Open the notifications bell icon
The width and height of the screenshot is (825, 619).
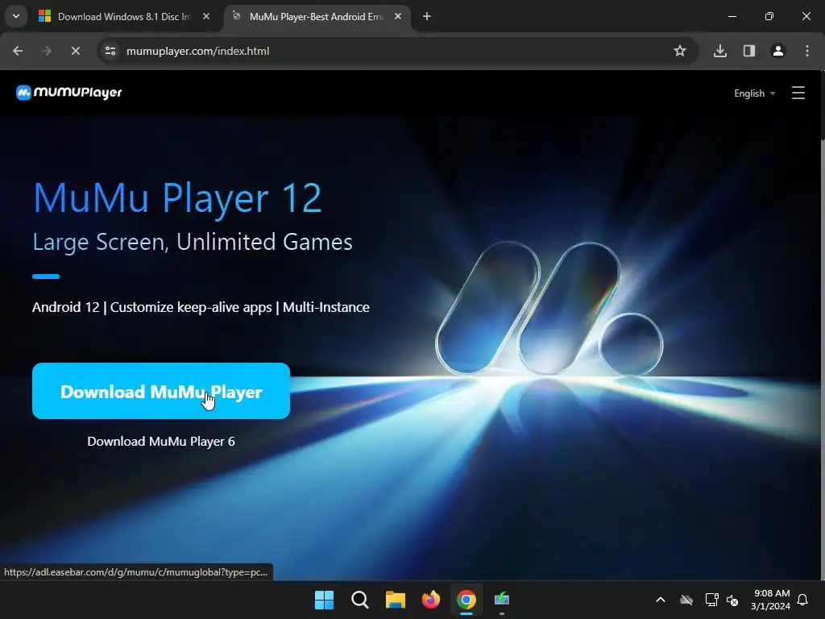click(x=803, y=600)
